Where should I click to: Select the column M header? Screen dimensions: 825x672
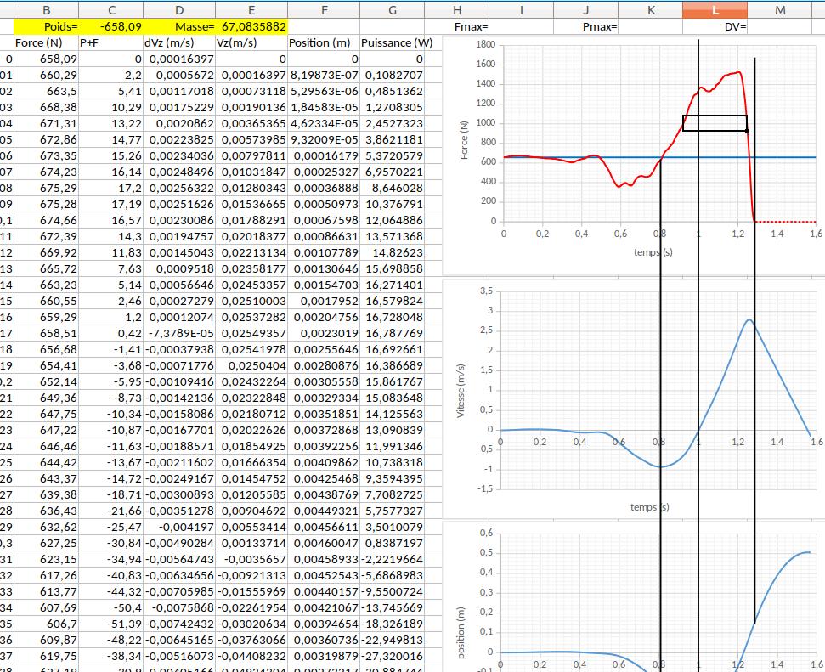click(x=780, y=10)
